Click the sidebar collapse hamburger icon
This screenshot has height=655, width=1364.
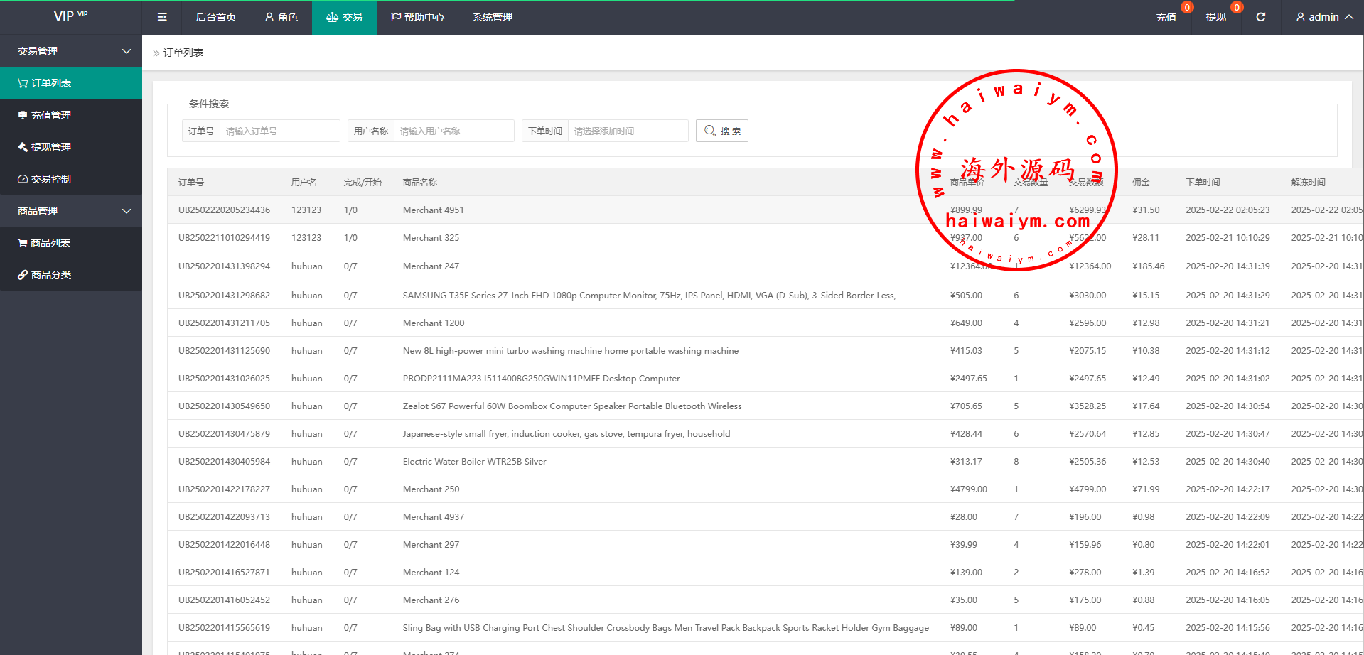click(x=162, y=17)
